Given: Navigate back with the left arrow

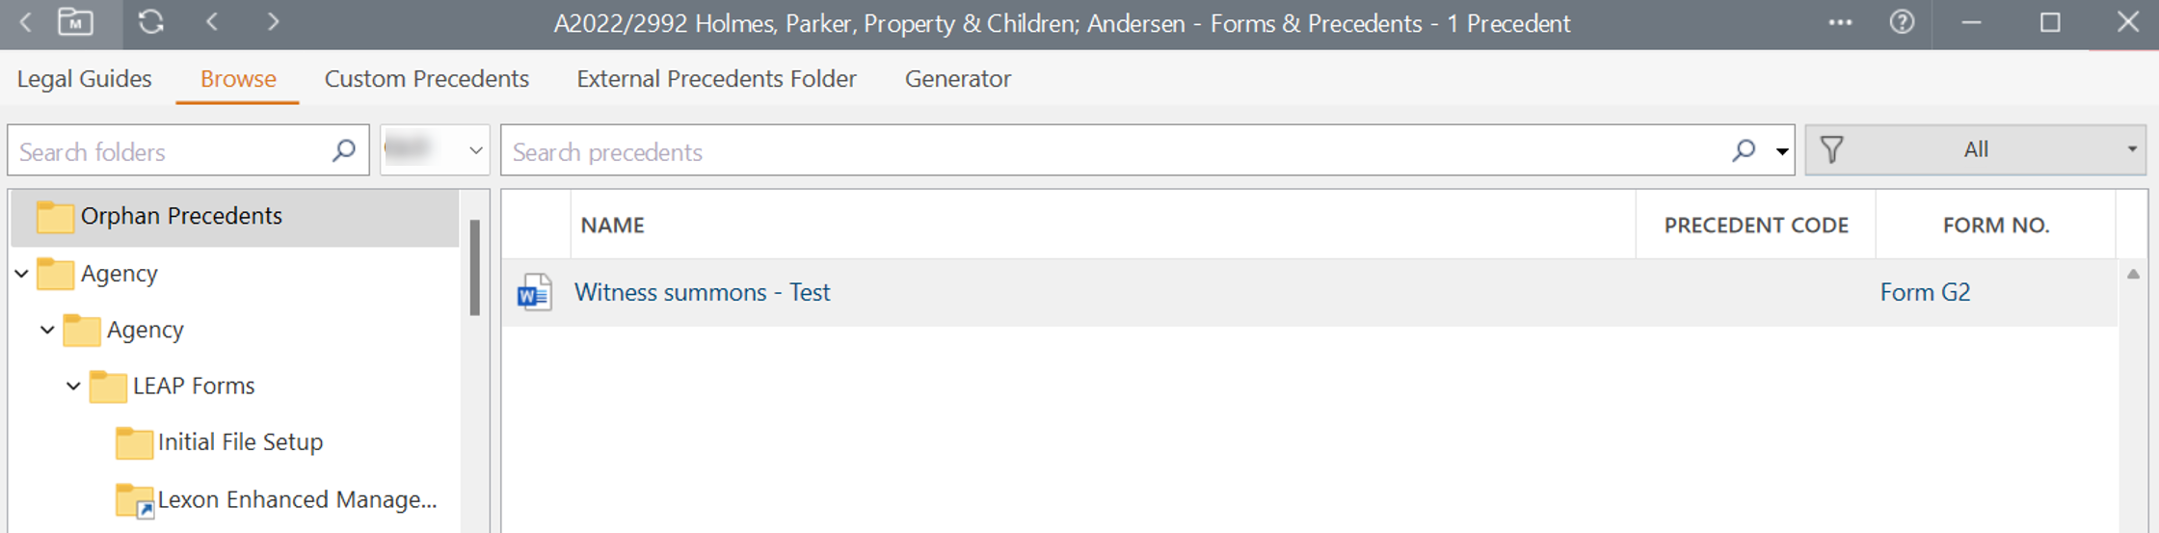Looking at the screenshot, I should coord(213,22).
